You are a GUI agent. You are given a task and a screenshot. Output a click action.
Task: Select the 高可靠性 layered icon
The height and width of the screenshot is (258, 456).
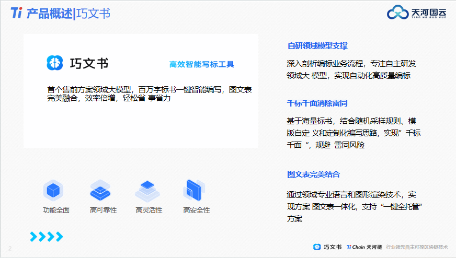pos(100,190)
